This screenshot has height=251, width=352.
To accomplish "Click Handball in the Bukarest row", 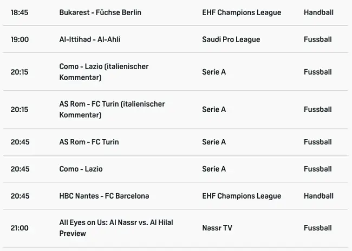I will (x=317, y=12).
